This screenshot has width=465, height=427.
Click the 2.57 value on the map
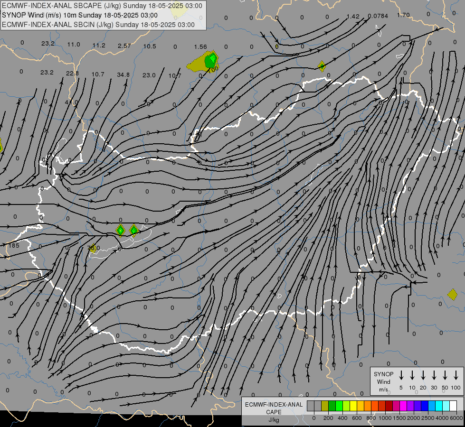point(124,46)
